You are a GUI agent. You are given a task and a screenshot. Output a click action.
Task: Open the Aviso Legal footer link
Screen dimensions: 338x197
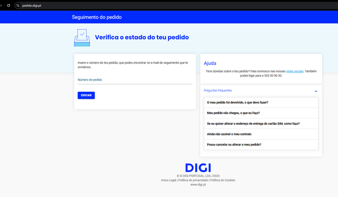(168, 180)
